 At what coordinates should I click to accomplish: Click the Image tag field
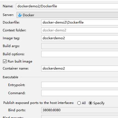[80, 38]
